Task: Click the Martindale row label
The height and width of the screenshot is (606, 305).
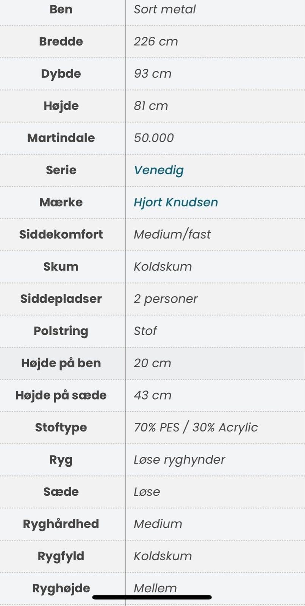Action: (61, 138)
